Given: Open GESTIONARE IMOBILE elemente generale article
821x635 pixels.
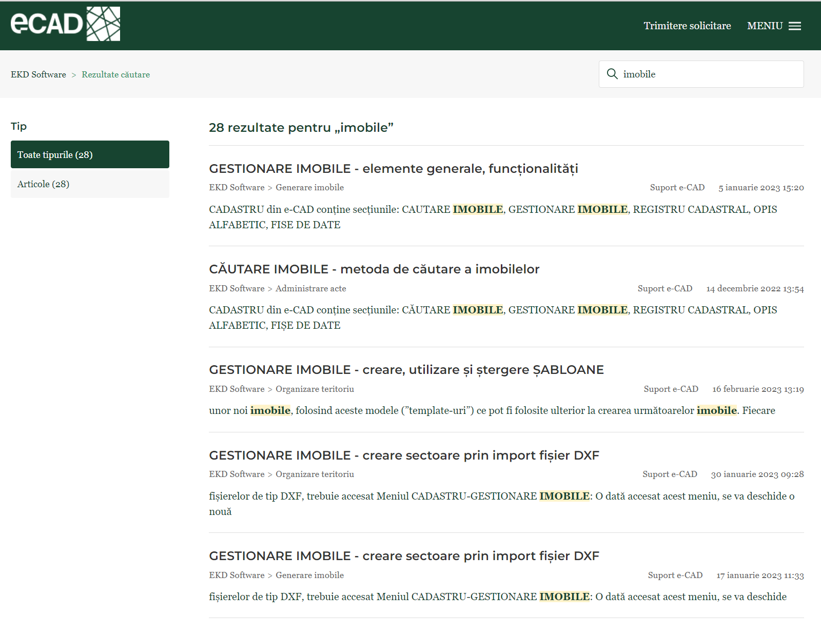Looking at the screenshot, I should 393,169.
